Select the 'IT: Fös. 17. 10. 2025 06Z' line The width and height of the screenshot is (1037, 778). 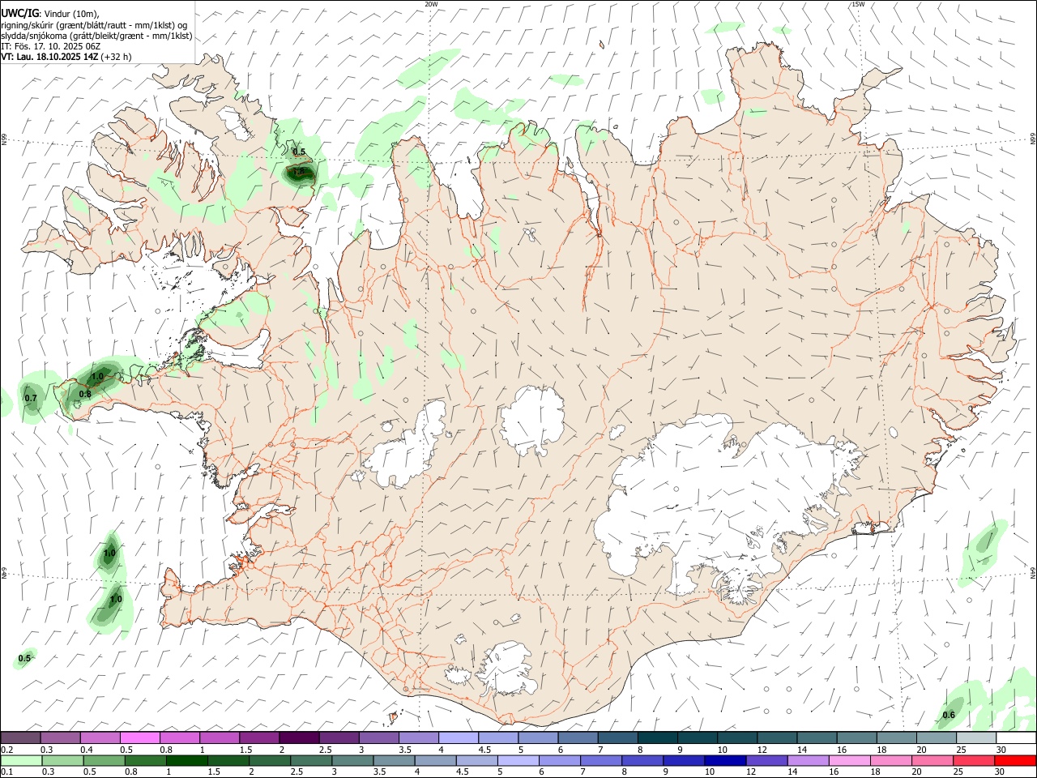coord(50,46)
